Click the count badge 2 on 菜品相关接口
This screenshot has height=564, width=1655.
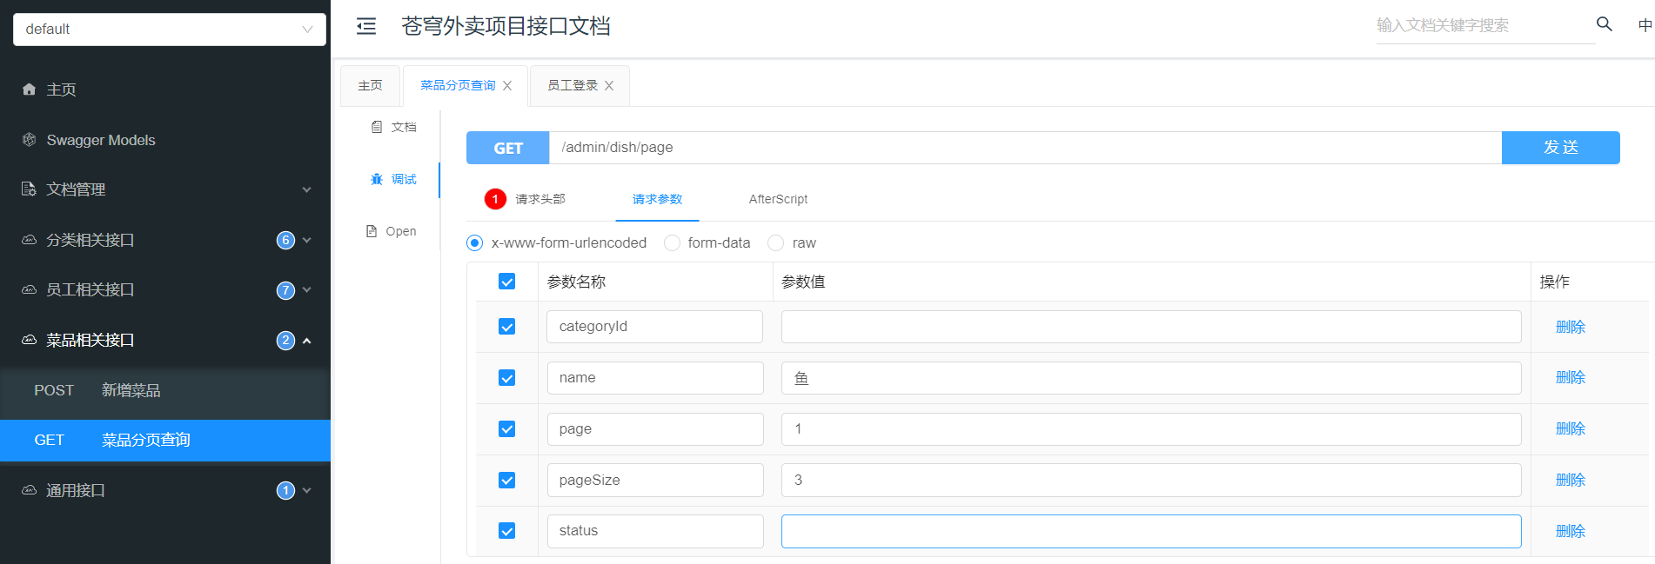(285, 341)
